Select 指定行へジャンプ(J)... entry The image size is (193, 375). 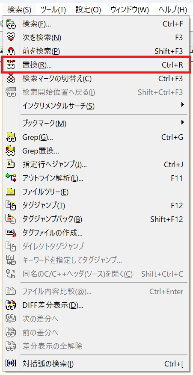click(x=97, y=164)
